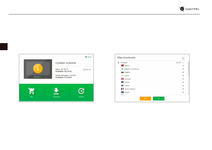Click the Update clock icon
This screenshot has height=150, width=212.
point(81,91)
